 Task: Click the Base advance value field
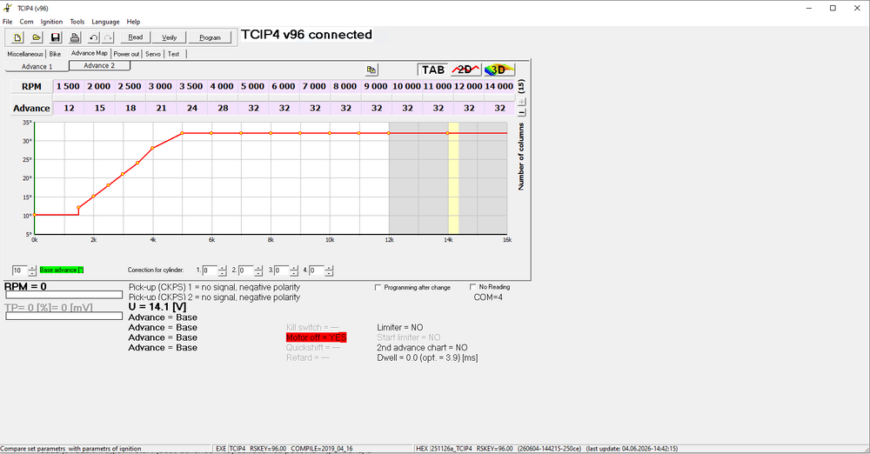19,270
